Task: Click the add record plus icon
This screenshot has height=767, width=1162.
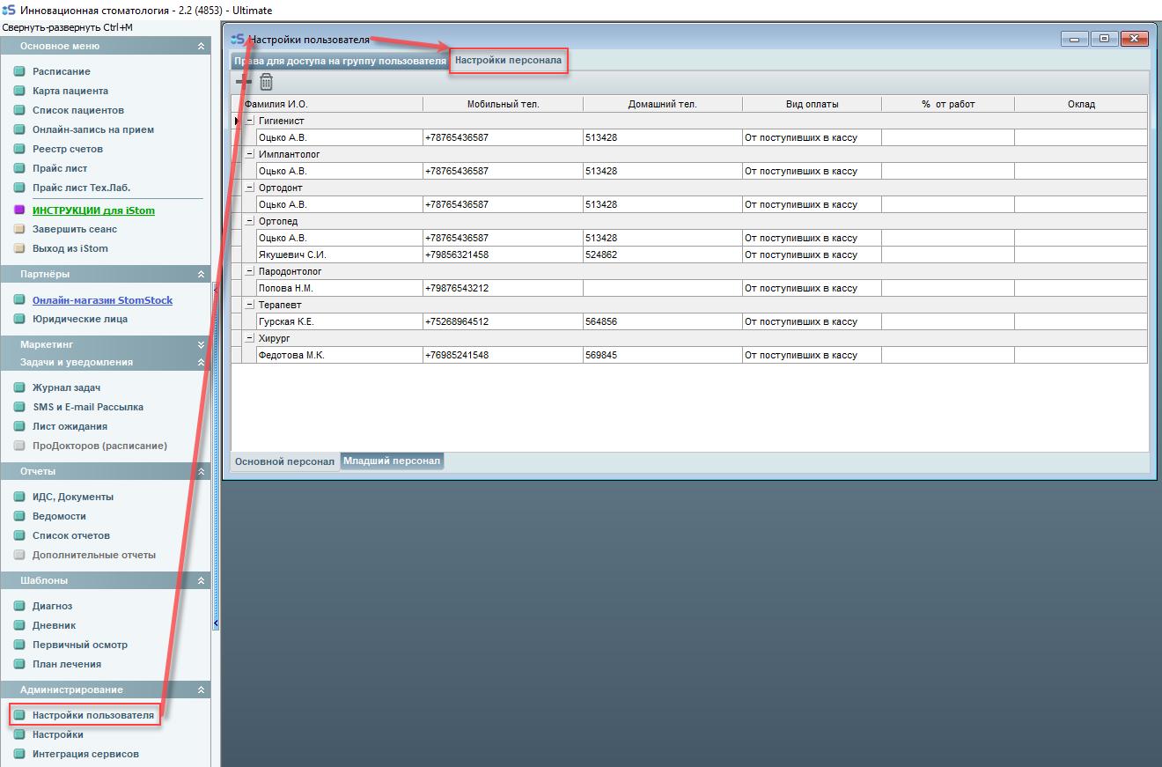Action: click(244, 82)
